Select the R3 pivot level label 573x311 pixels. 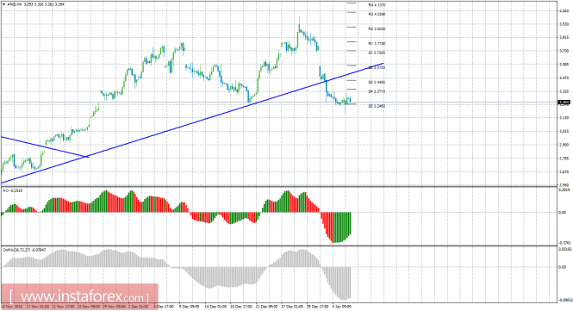377,15
